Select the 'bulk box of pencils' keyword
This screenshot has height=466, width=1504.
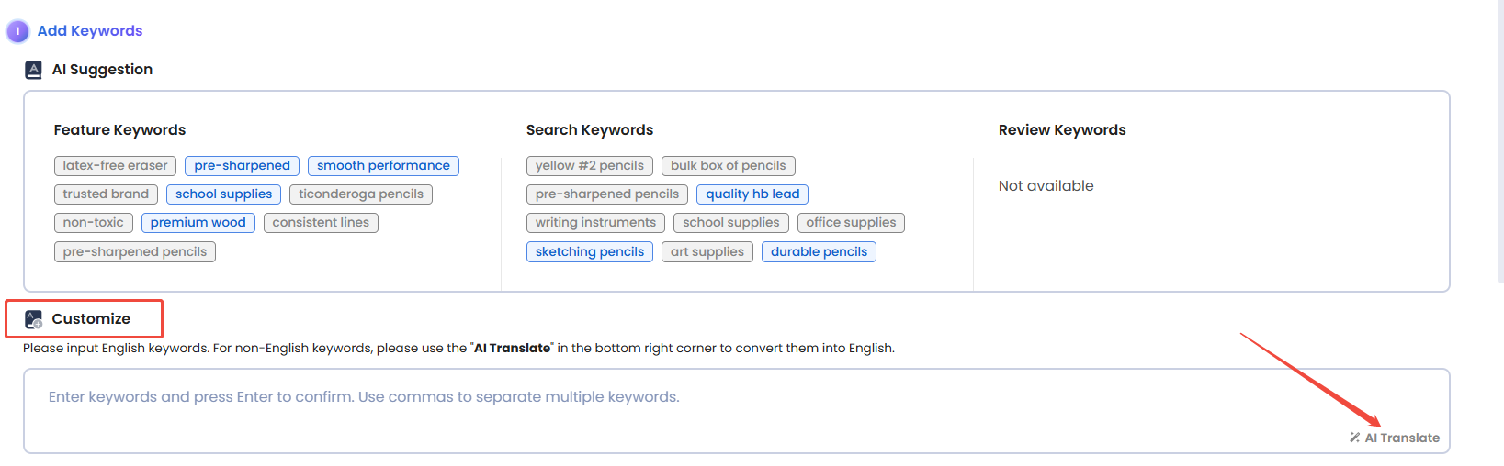pyautogui.click(x=729, y=166)
